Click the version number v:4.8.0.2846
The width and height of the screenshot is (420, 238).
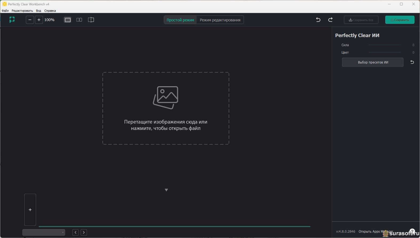[346, 232]
